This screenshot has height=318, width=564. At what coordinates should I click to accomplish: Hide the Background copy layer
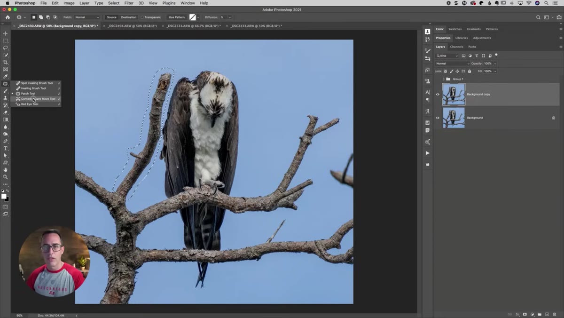[x=438, y=94]
